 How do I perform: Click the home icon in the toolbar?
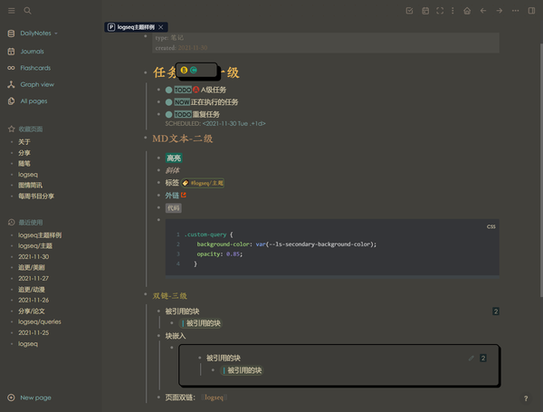click(x=466, y=11)
